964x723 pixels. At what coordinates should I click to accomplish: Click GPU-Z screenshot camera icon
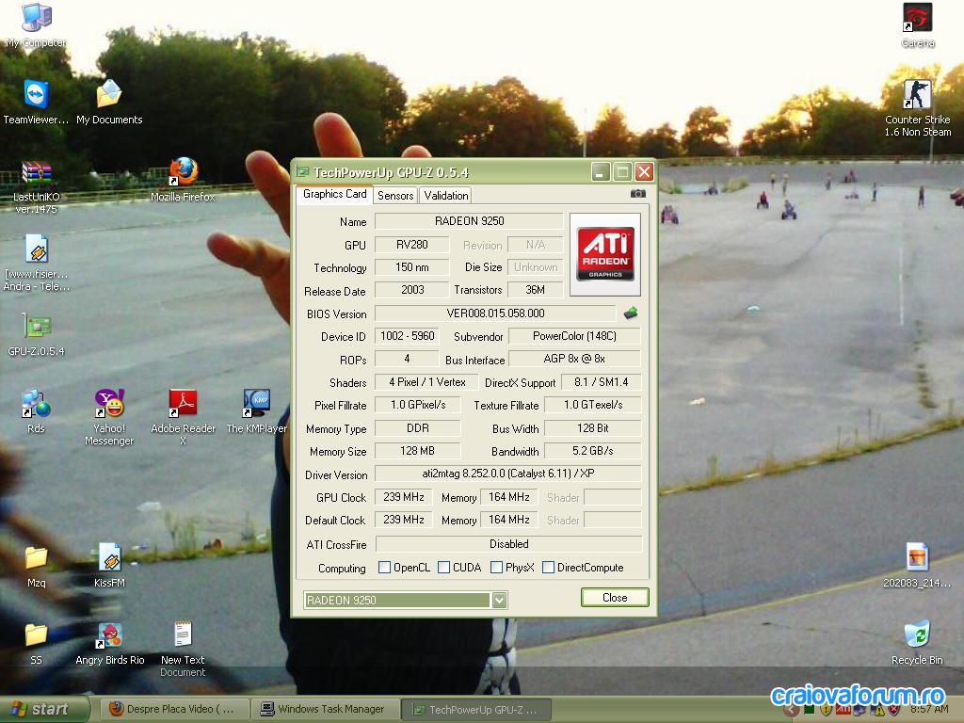click(637, 194)
